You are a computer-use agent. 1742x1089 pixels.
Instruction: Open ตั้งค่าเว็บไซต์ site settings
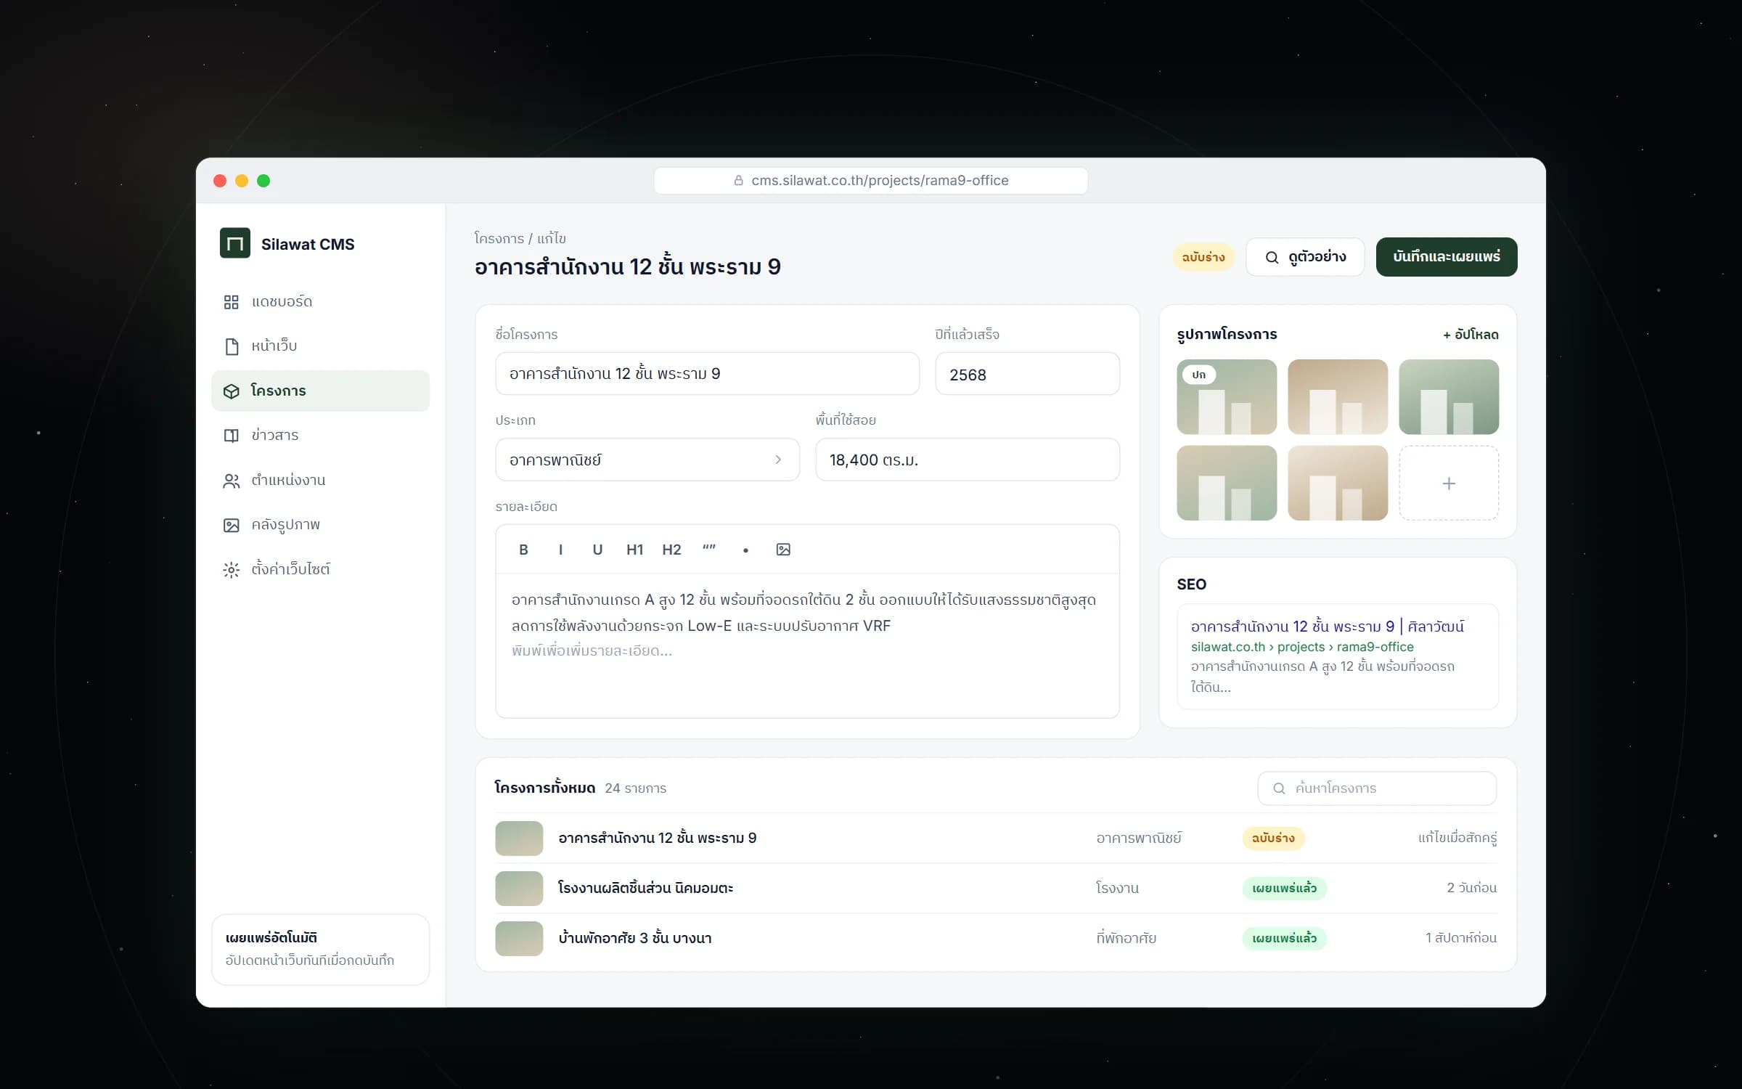320,569
